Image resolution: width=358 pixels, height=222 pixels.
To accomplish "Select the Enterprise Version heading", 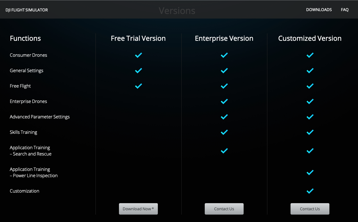I will click(224, 38).
